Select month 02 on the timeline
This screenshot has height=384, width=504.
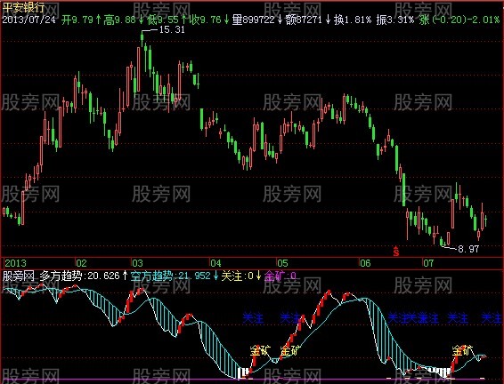coord(81,263)
